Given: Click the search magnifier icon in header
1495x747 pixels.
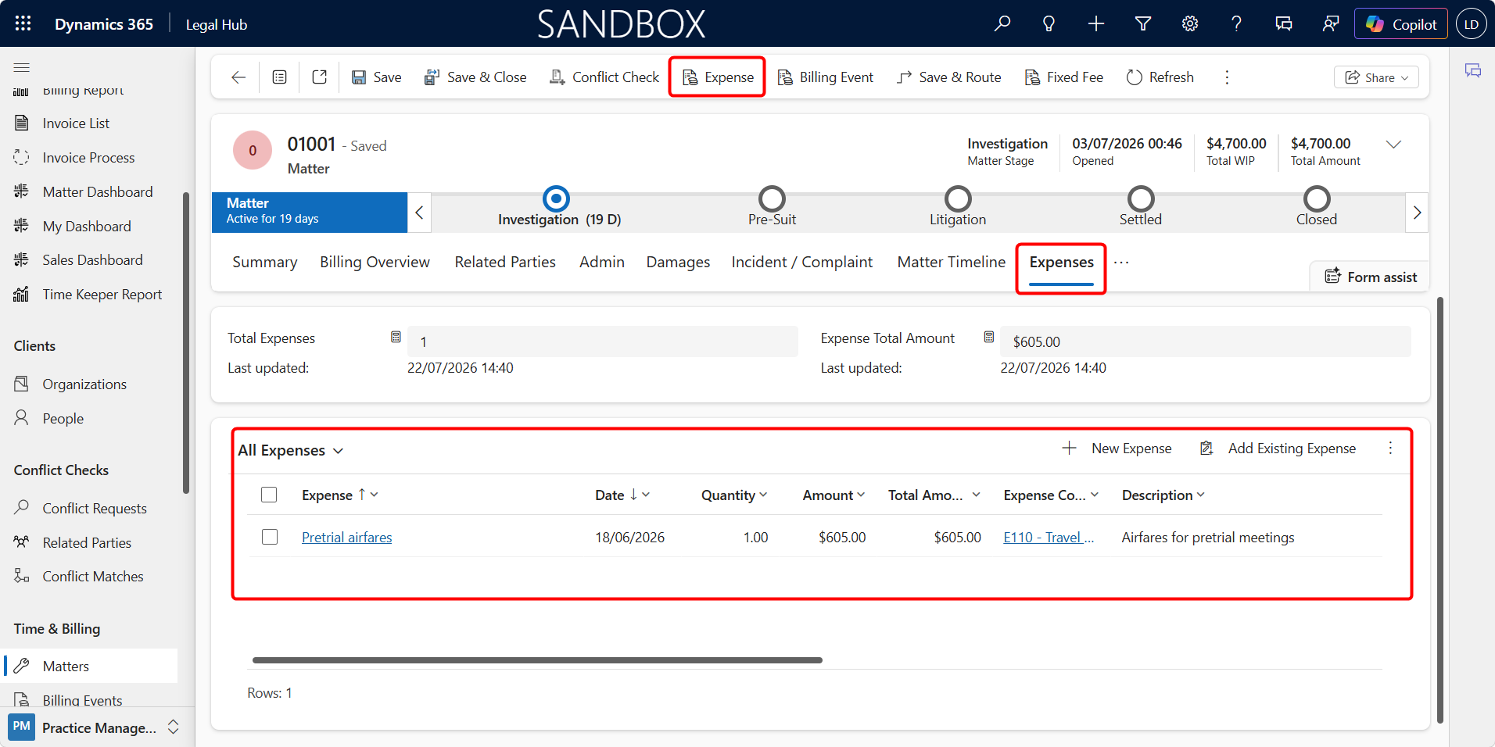Looking at the screenshot, I should 1002,23.
